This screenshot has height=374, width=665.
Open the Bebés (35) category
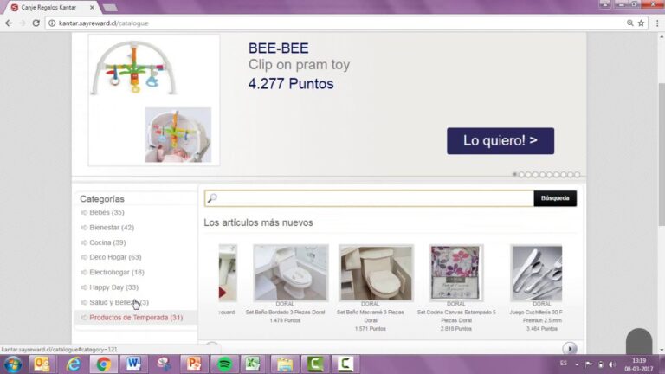pyautogui.click(x=107, y=212)
